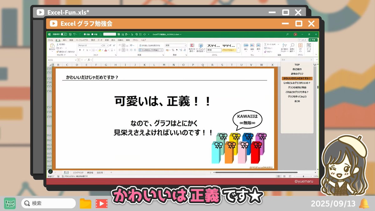375x211 pixels.
Task: Click the Conditional Formatting icon
Action: click(x=192, y=45)
